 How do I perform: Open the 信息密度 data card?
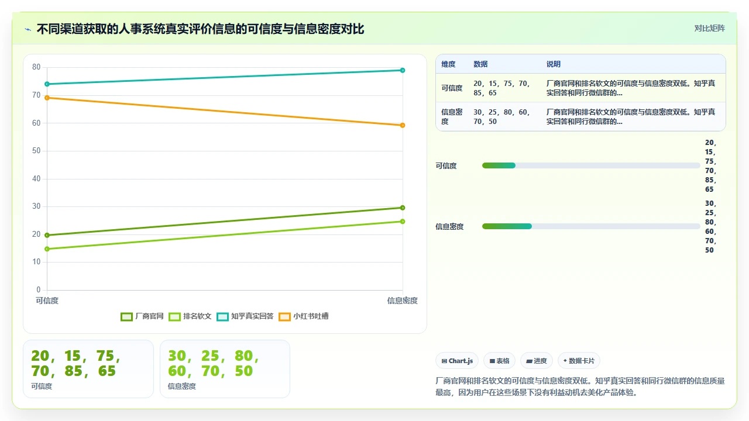225,369
